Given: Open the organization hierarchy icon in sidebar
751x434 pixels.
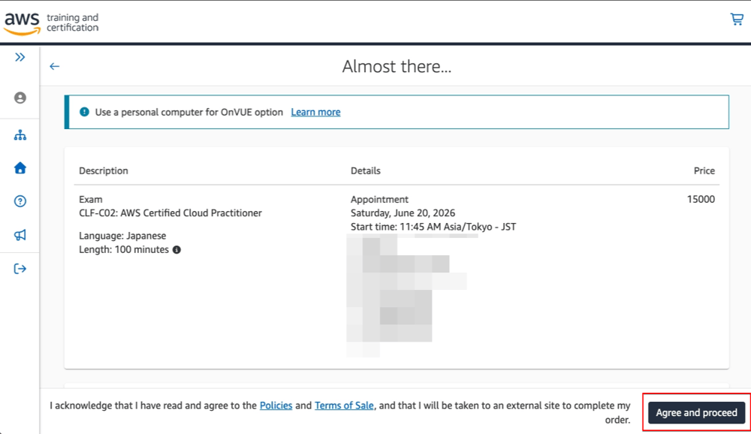Looking at the screenshot, I should click(x=20, y=135).
